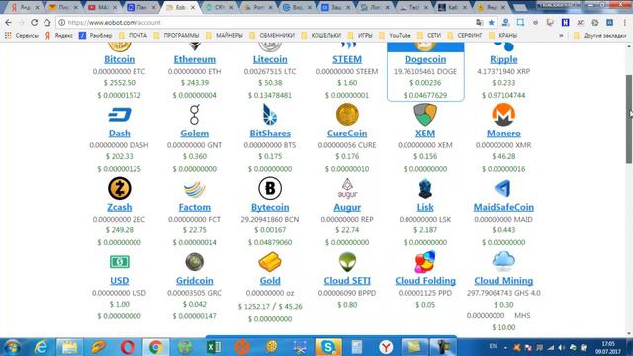The width and height of the screenshot is (633, 356).
Task: Open Chrome from the Windows taskbar
Action: point(156,347)
